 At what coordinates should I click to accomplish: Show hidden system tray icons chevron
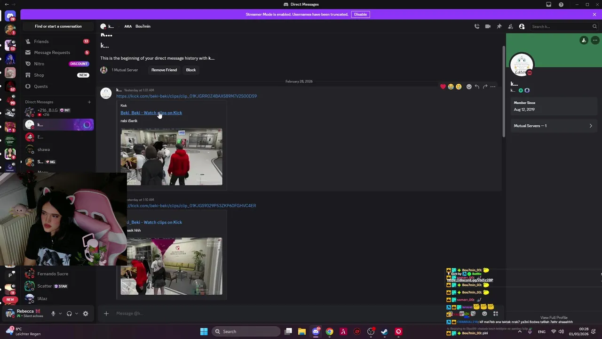coord(520,331)
